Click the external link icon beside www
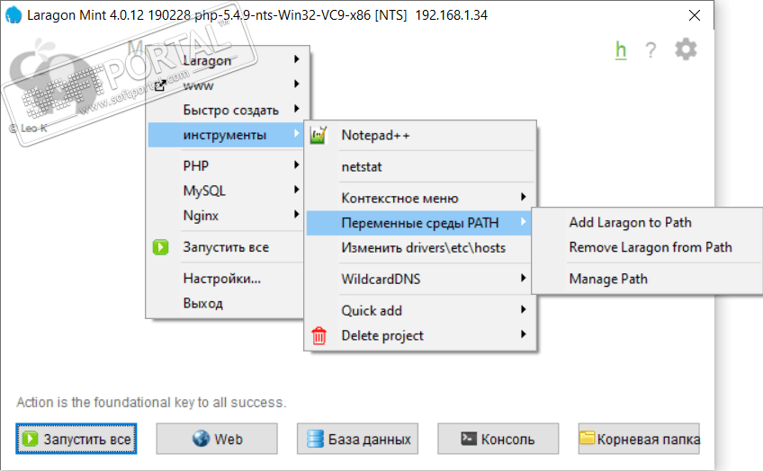Viewport: 763px width, 471px height. coord(161,86)
